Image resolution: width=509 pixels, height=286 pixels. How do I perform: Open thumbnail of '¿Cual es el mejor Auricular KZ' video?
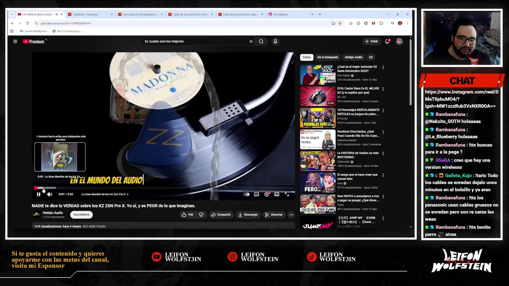317,74
